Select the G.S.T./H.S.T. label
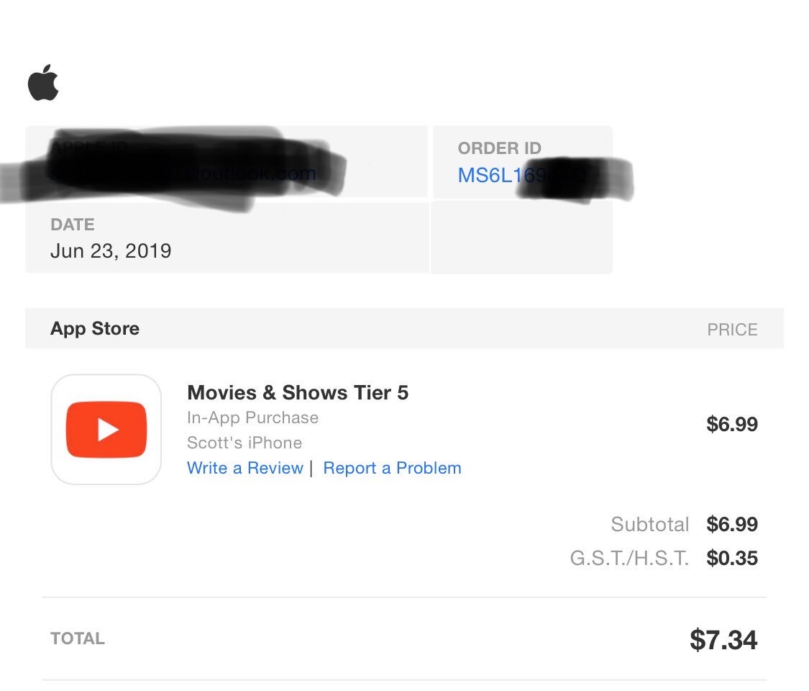809x691 pixels. 629,558
